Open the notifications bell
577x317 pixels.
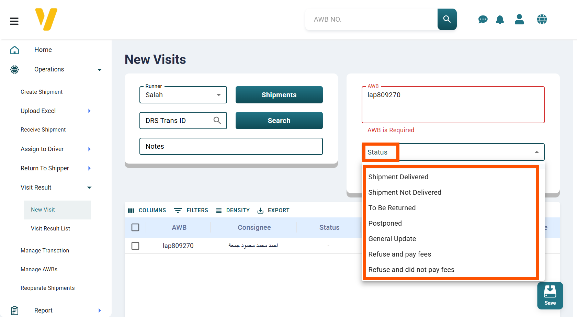point(500,20)
